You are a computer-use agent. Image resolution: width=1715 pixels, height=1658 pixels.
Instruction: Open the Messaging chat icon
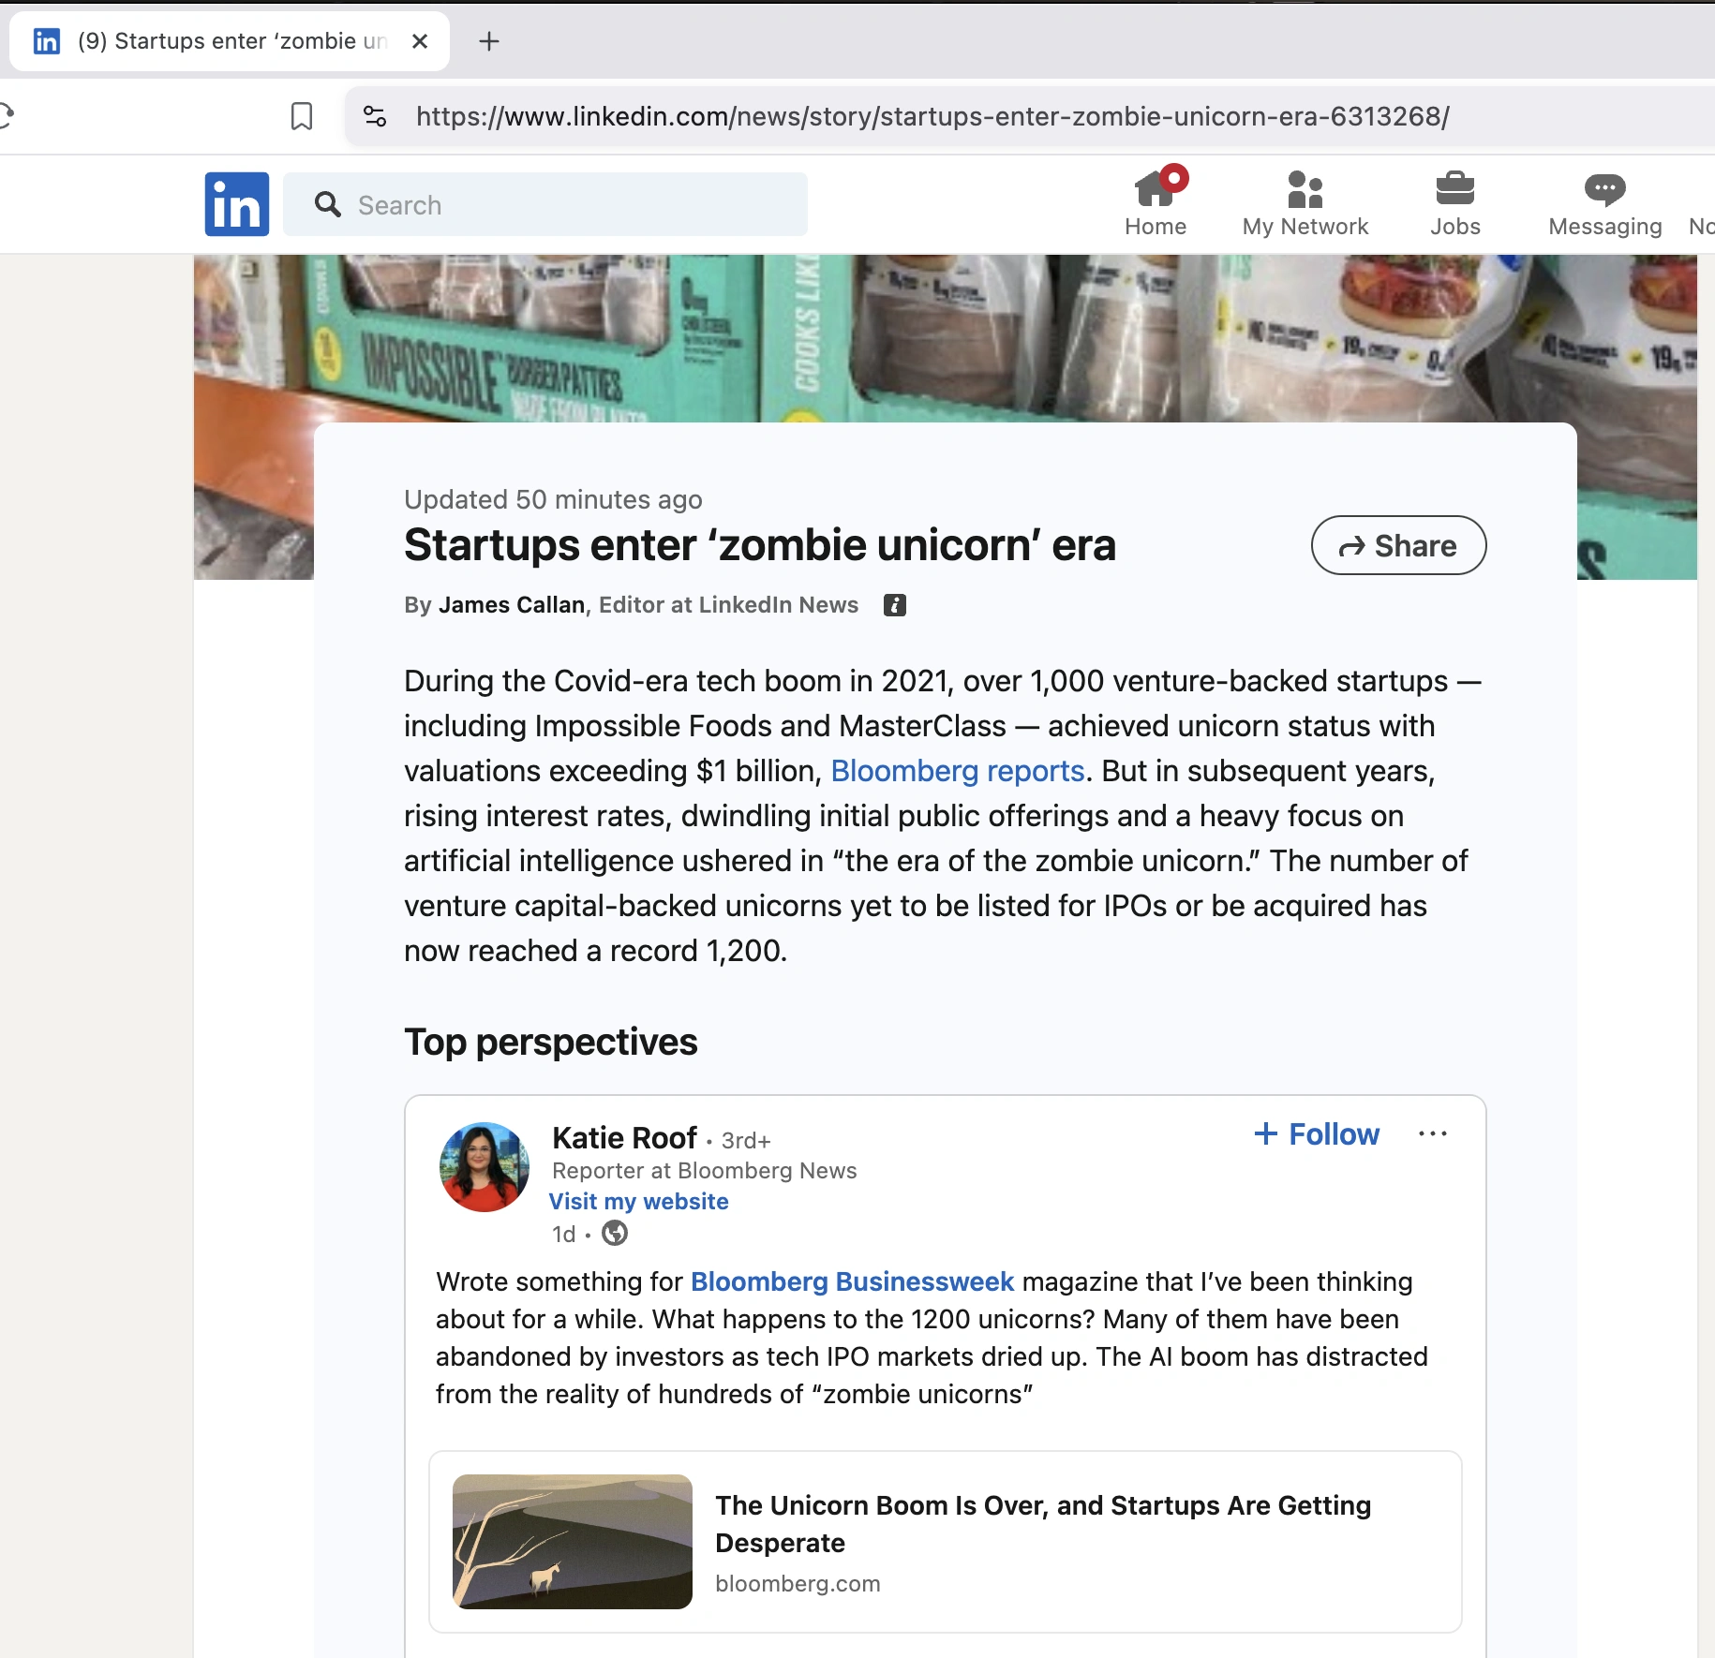click(1604, 190)
